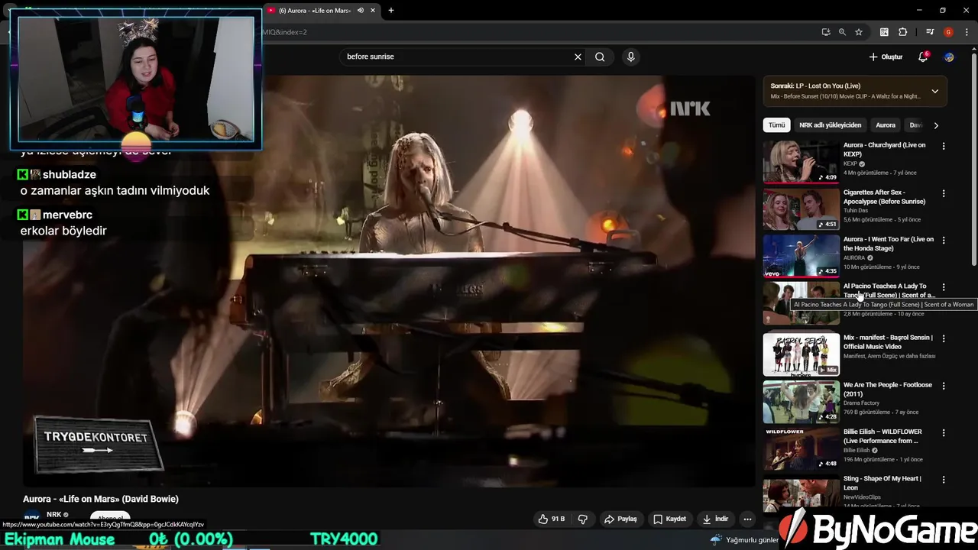Open a new browser tab with plus
Screen dimensions: 978x550
[391, 10]
